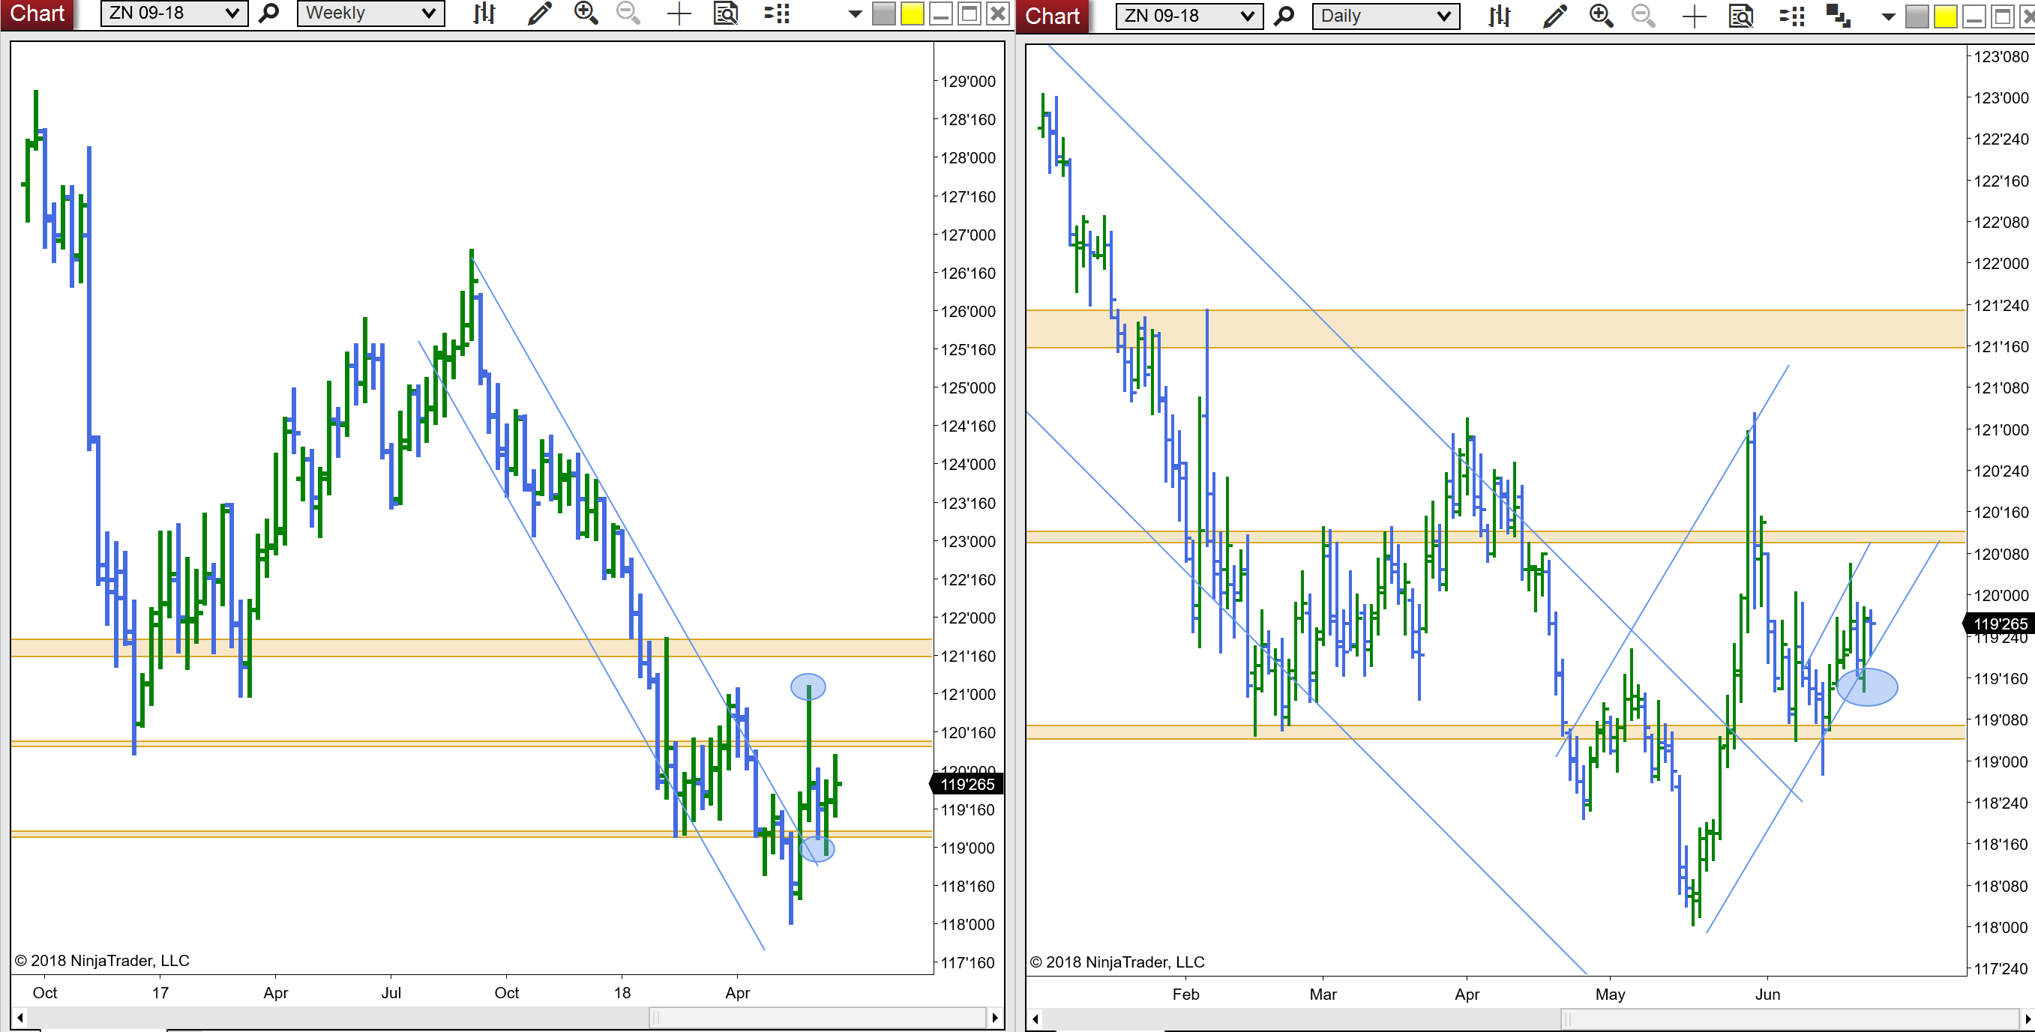Click the Jul label on Weekly time axis
Screen dimensions: 2035x1032
pos(391,992)
